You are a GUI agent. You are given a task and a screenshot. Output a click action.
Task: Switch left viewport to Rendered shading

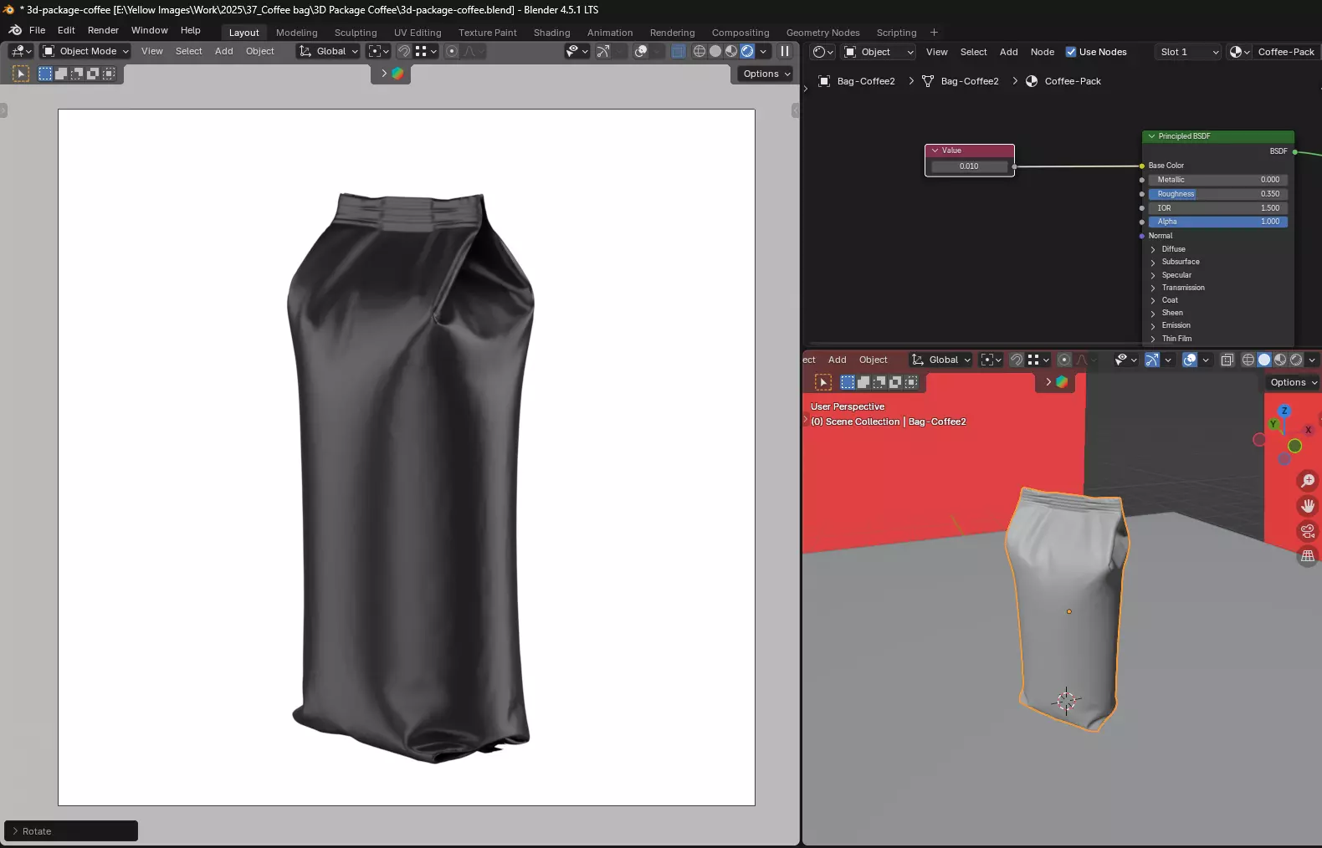click(x=747, y=51)
